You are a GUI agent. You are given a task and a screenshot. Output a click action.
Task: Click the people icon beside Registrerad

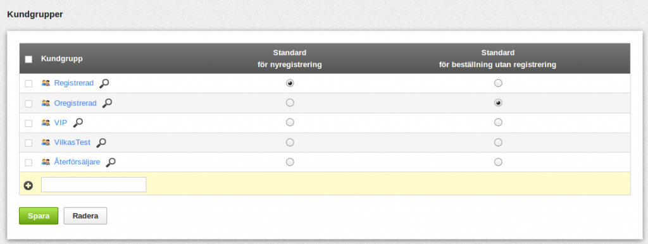point(46,83)
